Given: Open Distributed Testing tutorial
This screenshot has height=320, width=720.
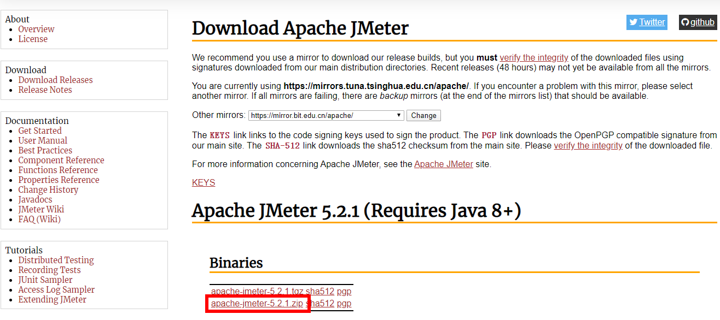Looking at the screenshot, I should (56, 260).
